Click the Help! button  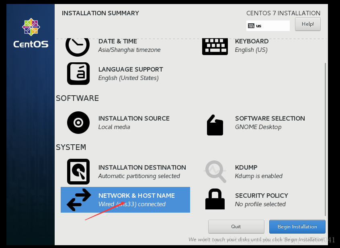(308, 24)
